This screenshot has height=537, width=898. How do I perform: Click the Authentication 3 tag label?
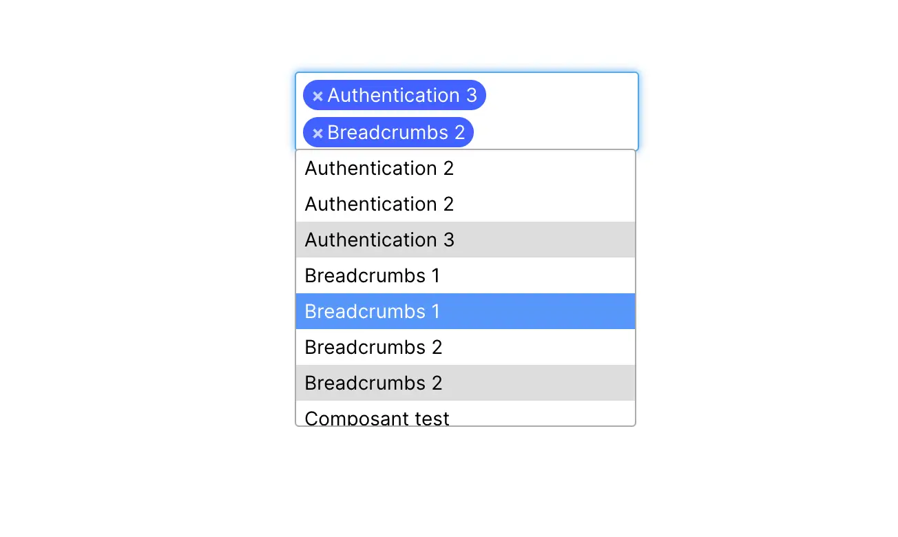click(x=402, y=95)
